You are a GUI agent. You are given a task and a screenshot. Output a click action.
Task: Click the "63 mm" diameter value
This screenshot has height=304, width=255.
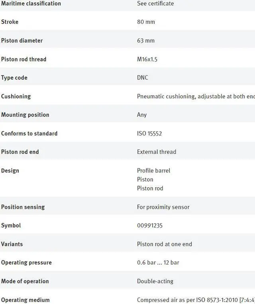[x=146, y=41]
